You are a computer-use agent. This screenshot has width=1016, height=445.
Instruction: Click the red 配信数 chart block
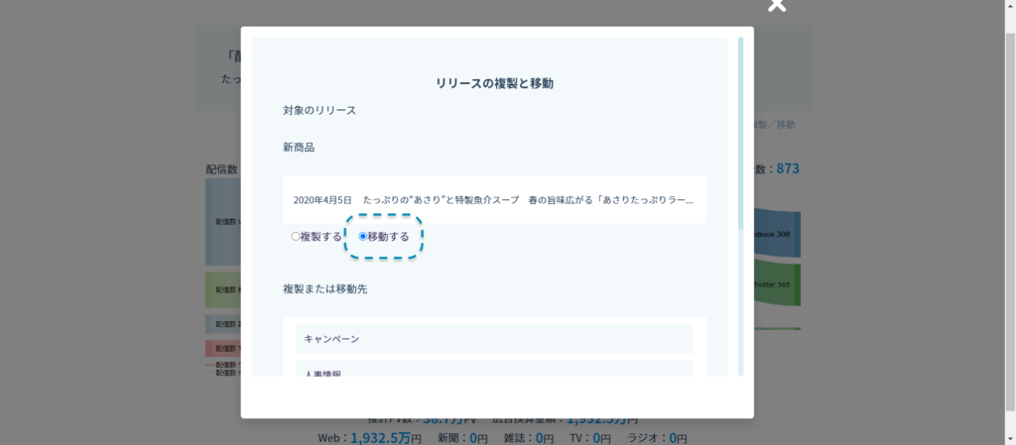222,349
